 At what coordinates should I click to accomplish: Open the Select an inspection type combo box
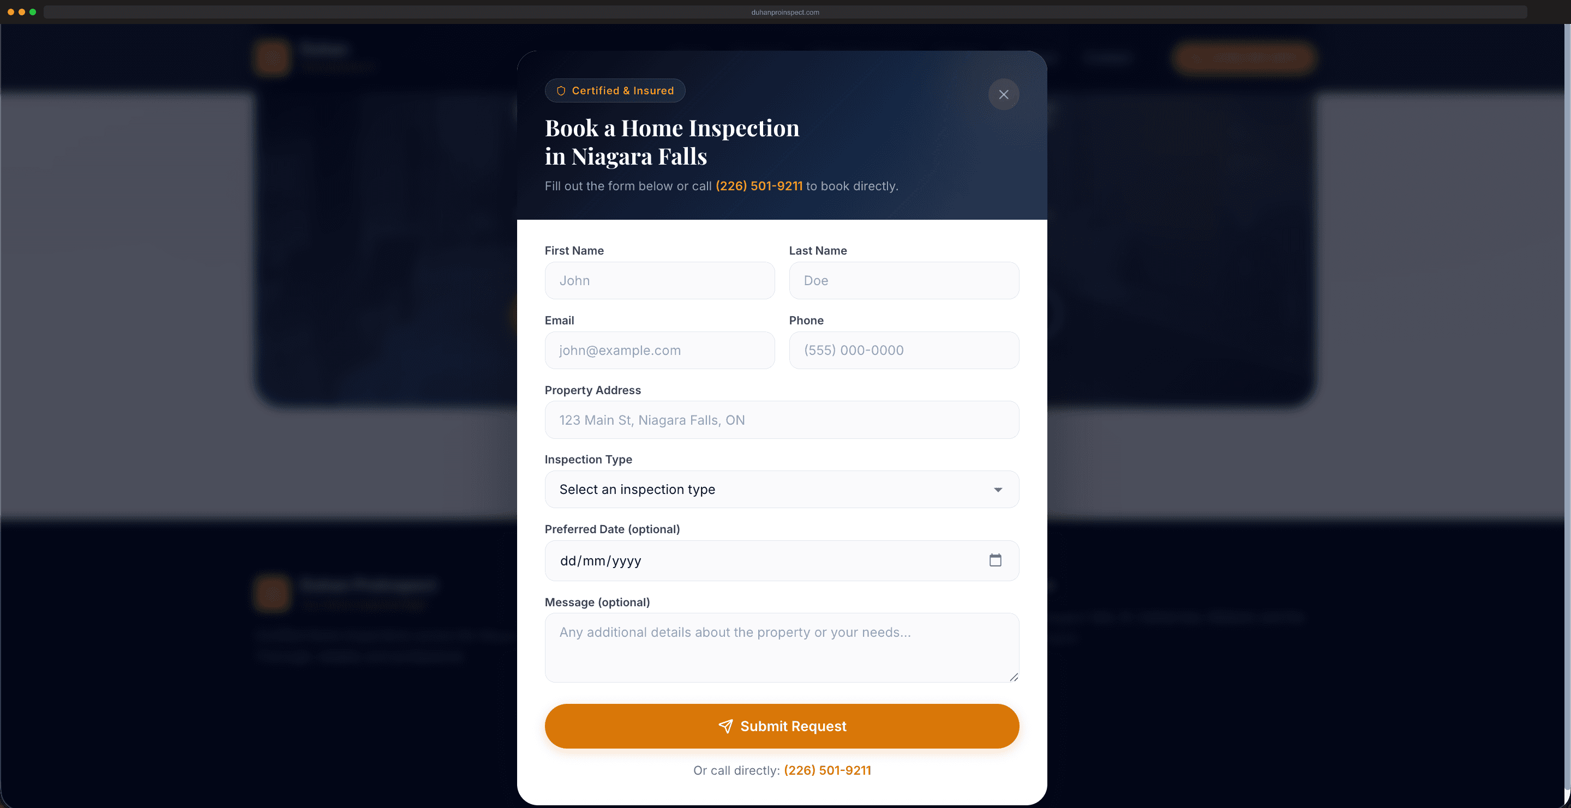tap(781, 489)
